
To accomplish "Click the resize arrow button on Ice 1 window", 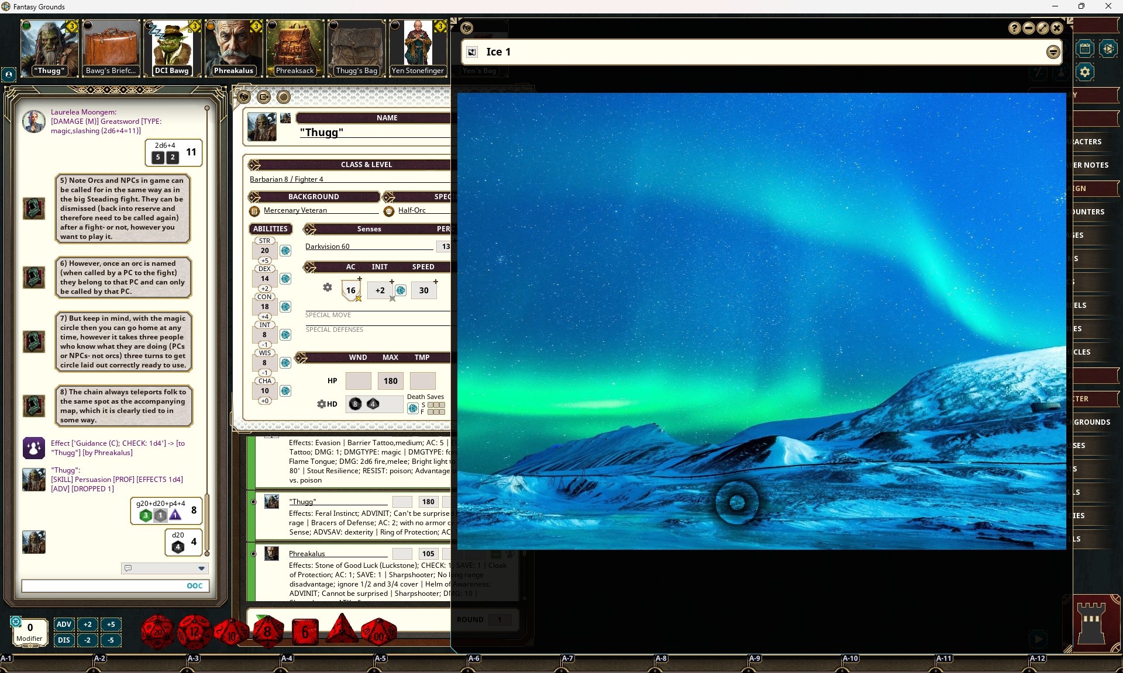I will pos(1042,28).
